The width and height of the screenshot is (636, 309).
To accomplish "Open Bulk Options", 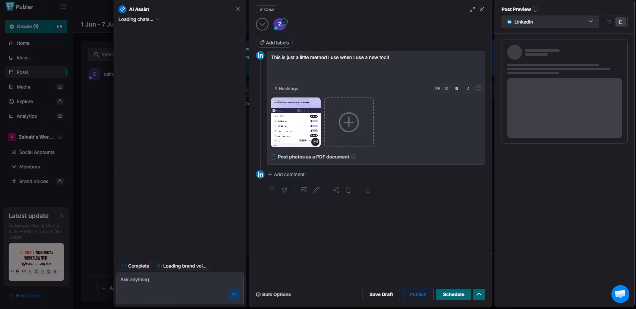I will [x=274, y=294].
